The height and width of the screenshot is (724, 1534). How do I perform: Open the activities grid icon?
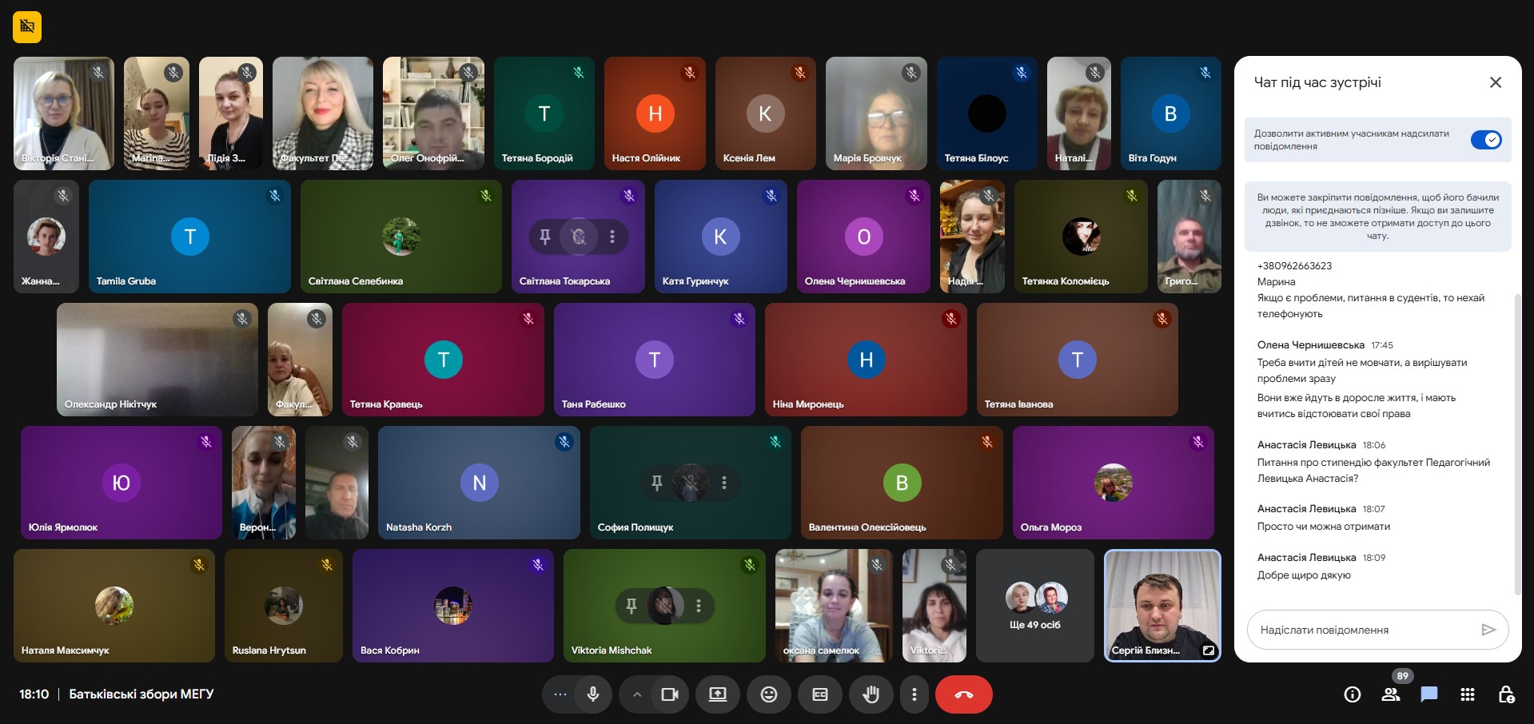coord(1468,694)
